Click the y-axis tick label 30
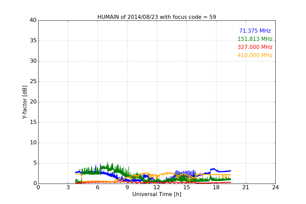 [33, 61]
